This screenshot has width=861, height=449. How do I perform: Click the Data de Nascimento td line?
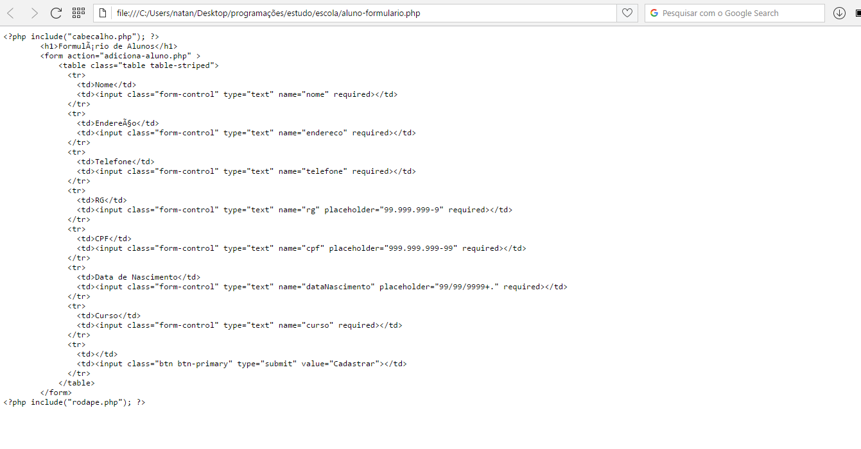(x=139, y=277)
